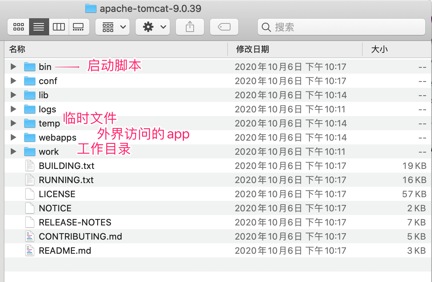Screen dimensions: 432x282
Task: Click the Share toolbar button
Action: point(190,27)
